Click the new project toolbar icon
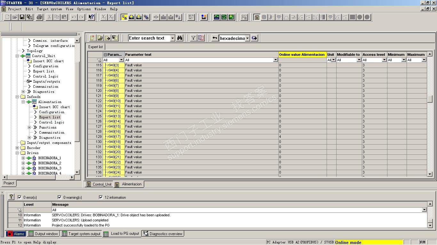437x245 pixels. point(7,17)
